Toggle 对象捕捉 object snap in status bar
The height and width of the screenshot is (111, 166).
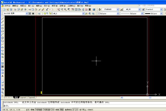coord(39,110)
